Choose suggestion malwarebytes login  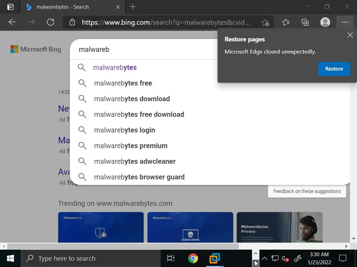point(210,130)
